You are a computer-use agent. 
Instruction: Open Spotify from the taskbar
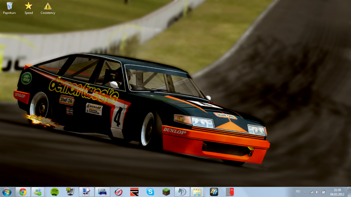click(x=55, y=192)
